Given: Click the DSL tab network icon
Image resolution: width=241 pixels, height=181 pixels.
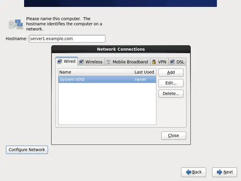Looking at the screenshot, I should [172, 62].
